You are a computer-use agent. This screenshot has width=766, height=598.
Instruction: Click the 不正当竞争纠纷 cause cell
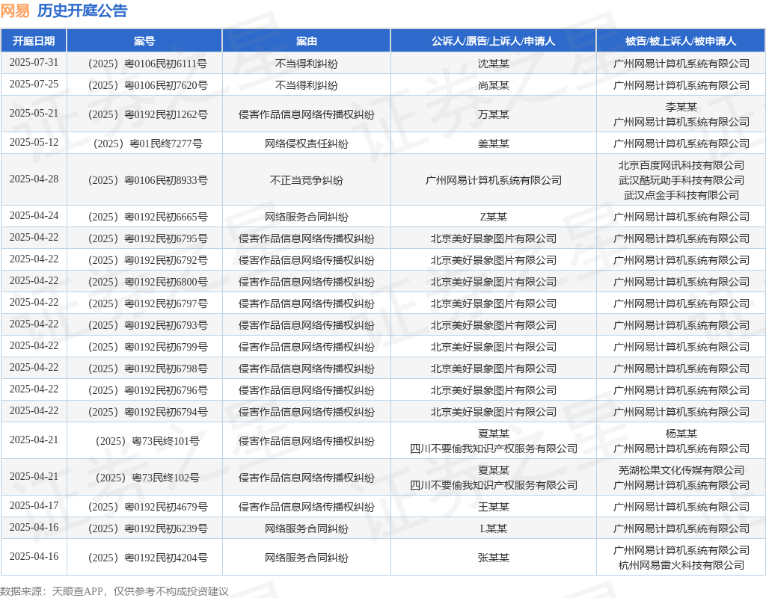point(306,180)
